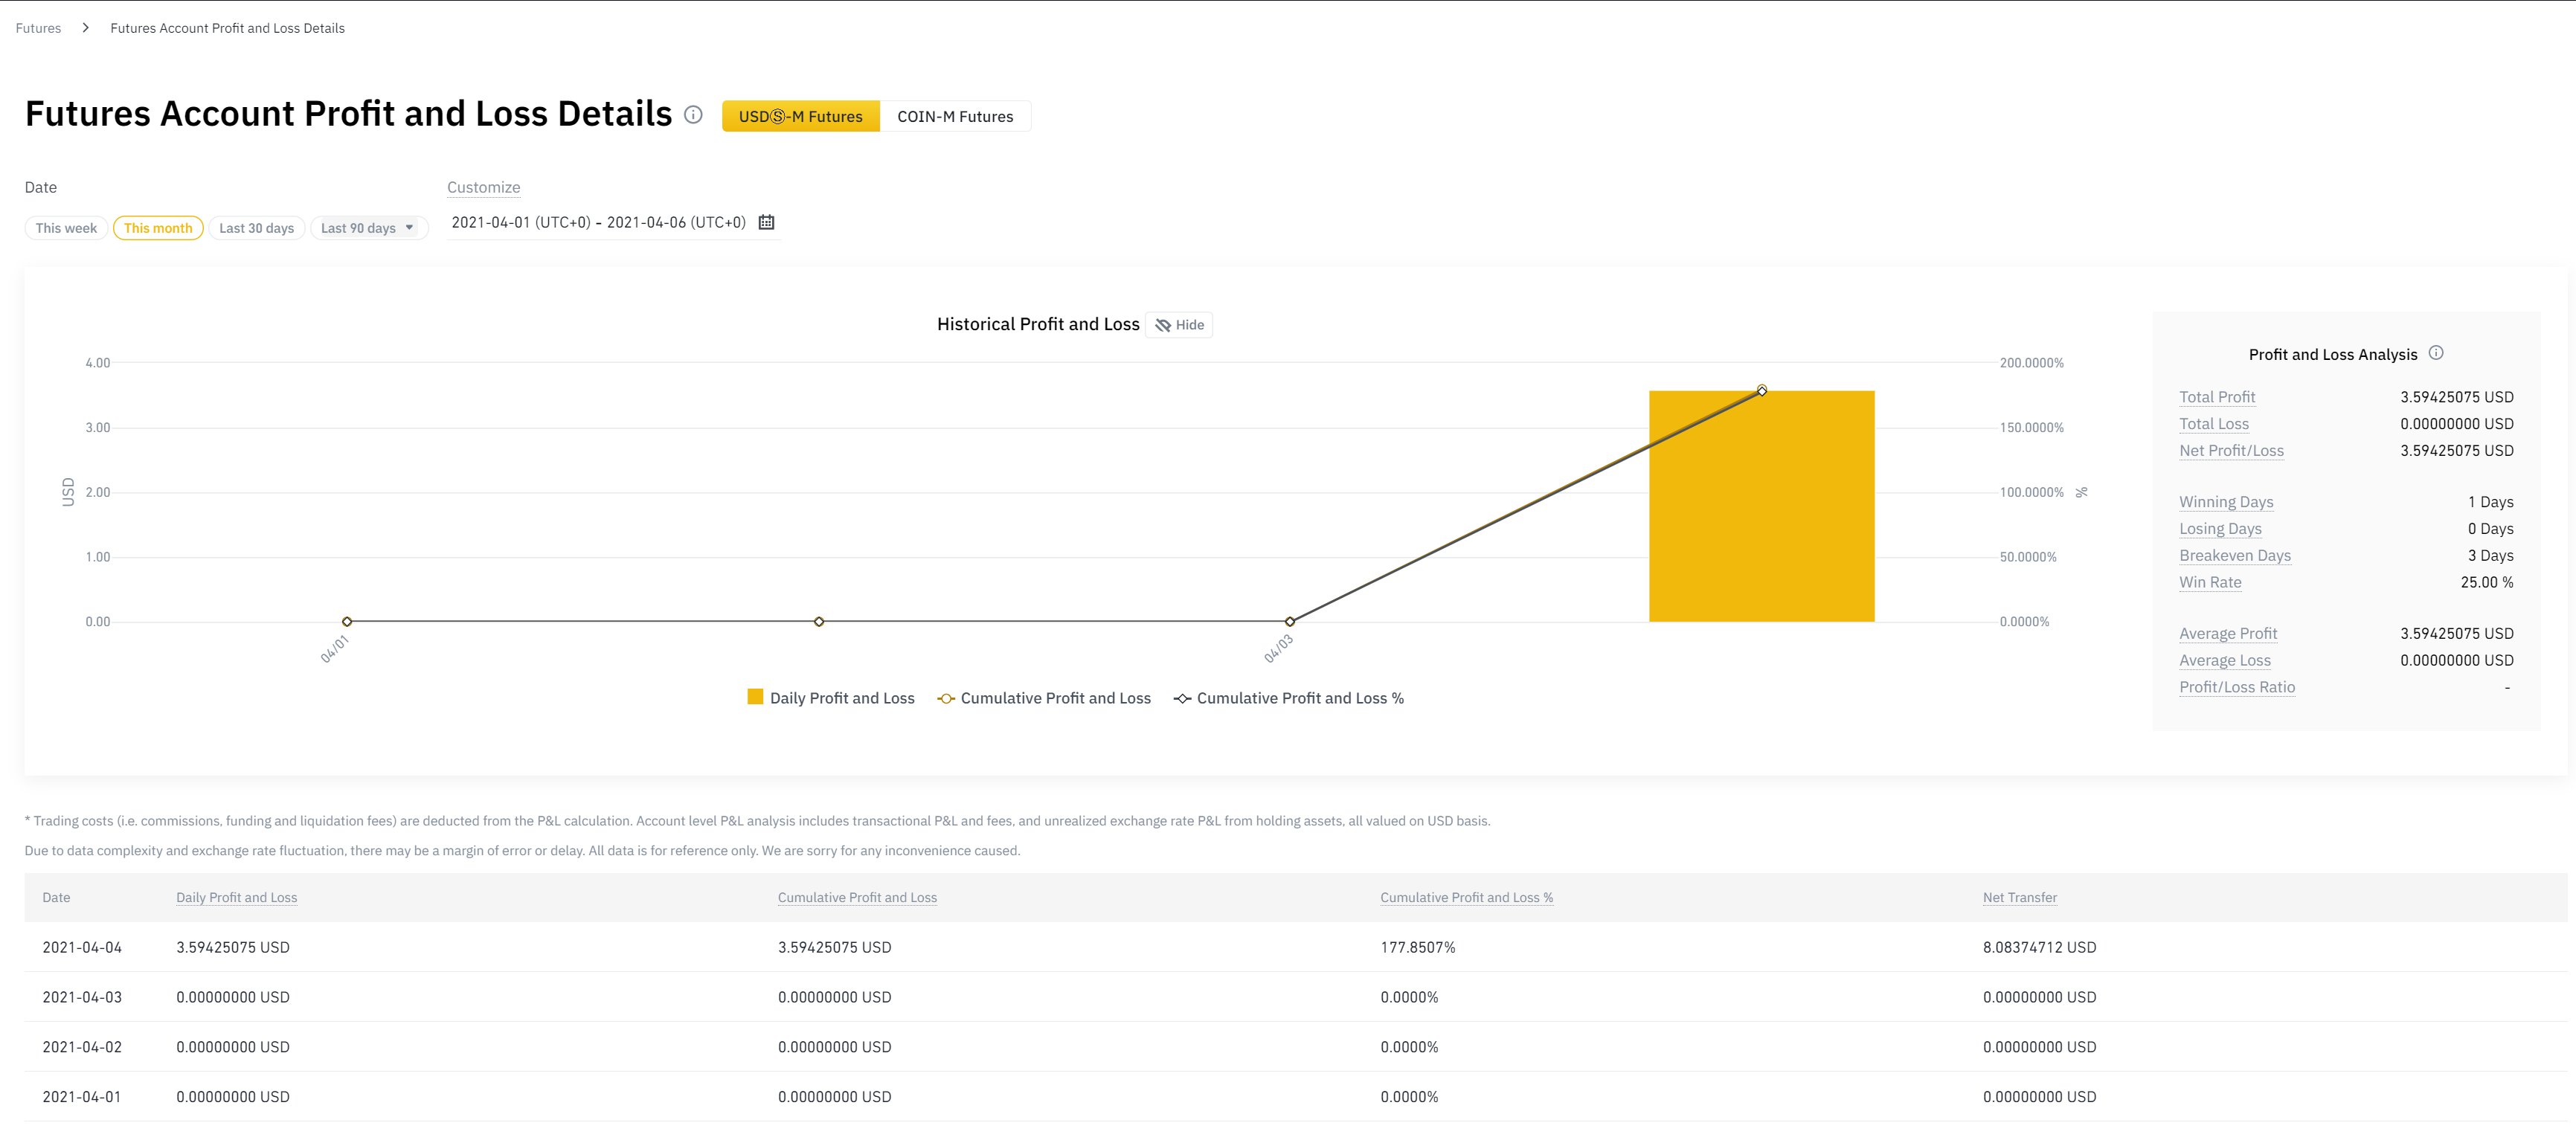Click the Winning Days label
This screenshot has height=1143, width=2576.
click(2226, 502)
